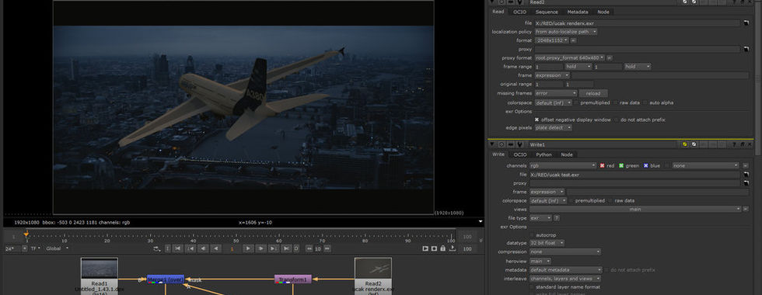Open file browser for Read2 proxy path
The width and height of the screenshot is (762, 295).
point(746,49)
